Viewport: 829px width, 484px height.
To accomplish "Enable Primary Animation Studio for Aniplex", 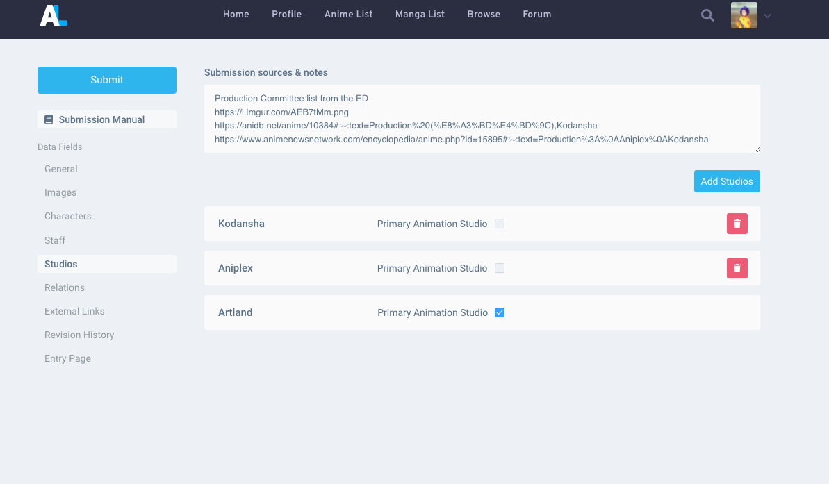I will click(x=500, y=268).
